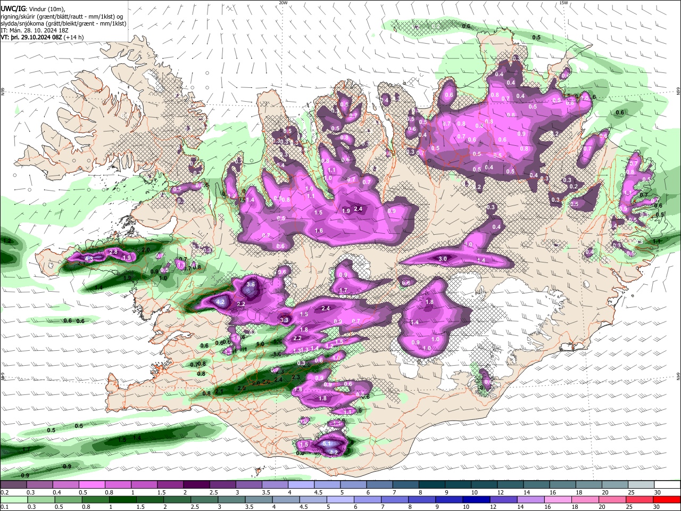This screenshot has height=511, width=681.
Task: Click the 'UWC/IG: Vindur (10m)' title text
Action: 33,9
